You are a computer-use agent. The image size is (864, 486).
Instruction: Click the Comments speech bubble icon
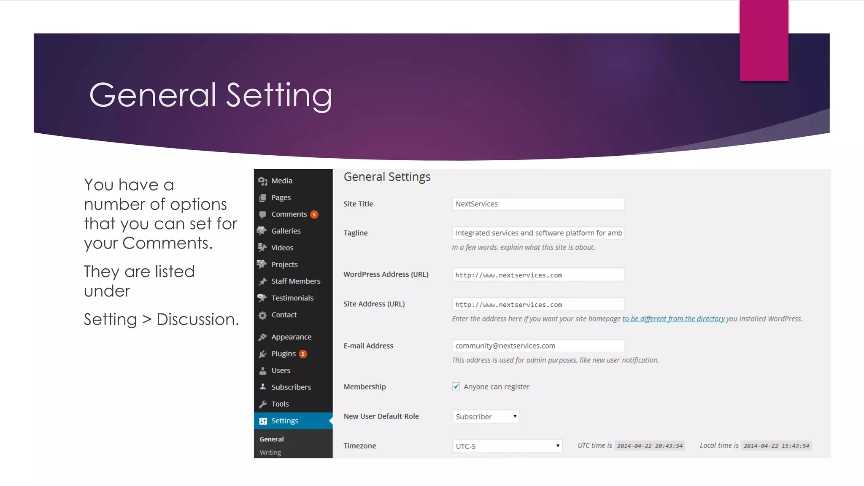263,214
